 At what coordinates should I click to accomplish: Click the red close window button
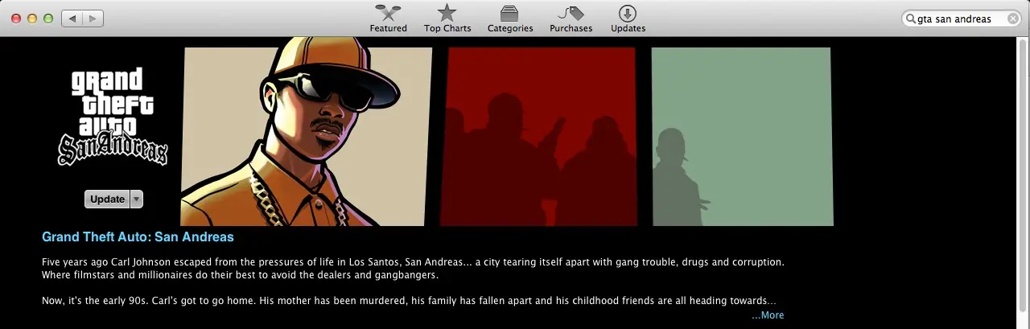pos(16,18)
